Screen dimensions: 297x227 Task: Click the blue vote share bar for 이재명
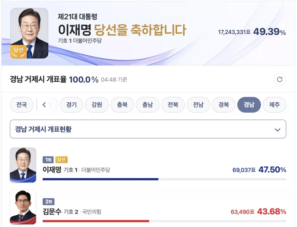(x=100, y=179)
